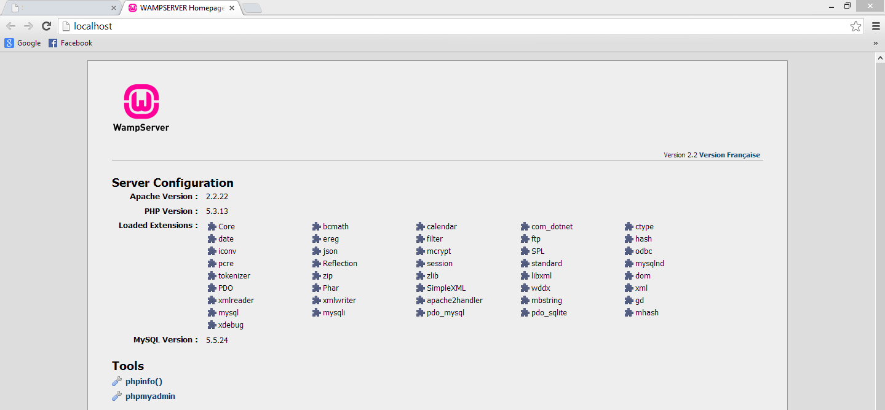Screen dimensions: 885x410
Task: Switch to Version Française link
Action: [729, 155]
